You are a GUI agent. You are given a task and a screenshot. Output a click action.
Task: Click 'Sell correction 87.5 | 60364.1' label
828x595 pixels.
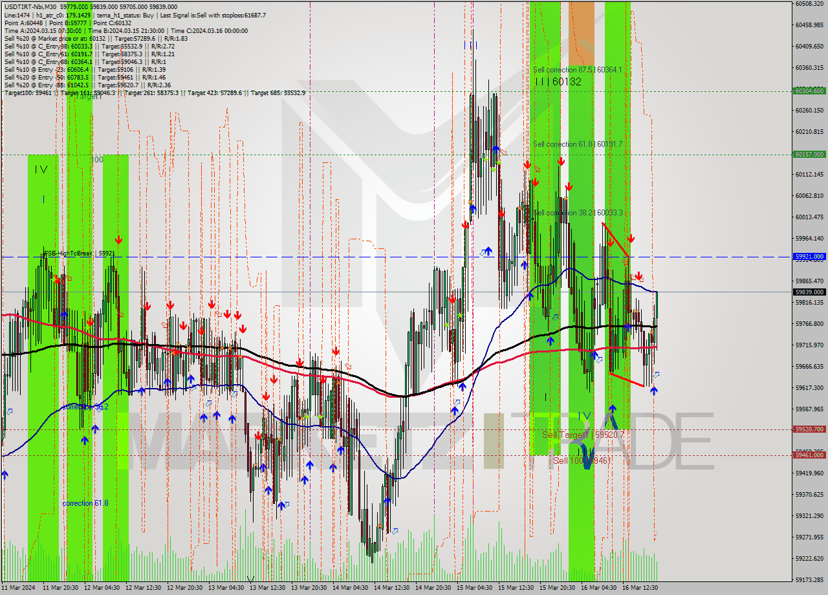578,70
